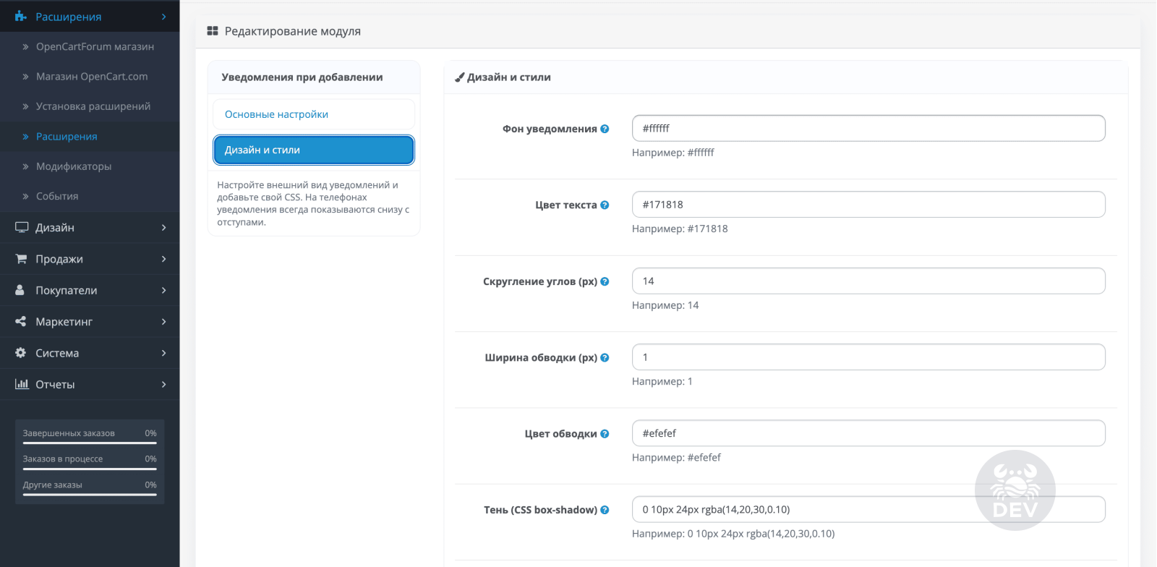Click the brush icon beside Дизайн и стили heading

459,77
